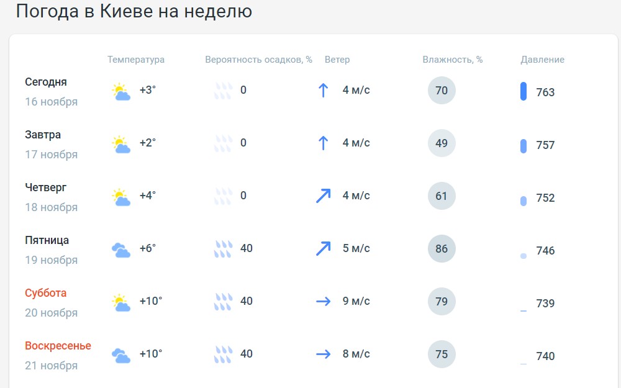Click the precipitation icon for Thursday
The height and width of the screenshot is (388, 621).
click(223, 197)
